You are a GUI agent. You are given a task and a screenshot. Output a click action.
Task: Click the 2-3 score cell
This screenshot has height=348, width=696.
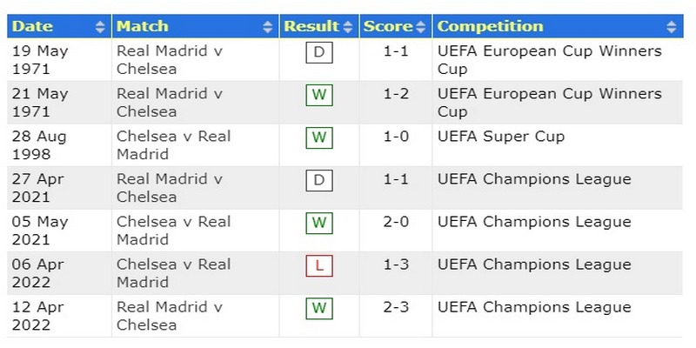click(x=396, y=307)
